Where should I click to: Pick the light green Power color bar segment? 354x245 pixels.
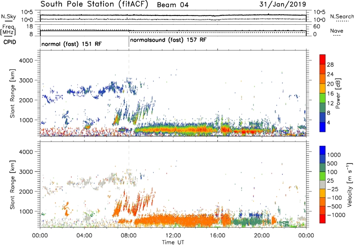[x=323, y=98]
